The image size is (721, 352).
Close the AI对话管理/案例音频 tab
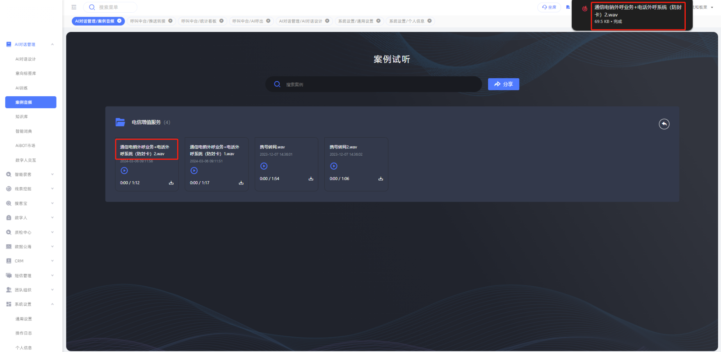point(119,21)
